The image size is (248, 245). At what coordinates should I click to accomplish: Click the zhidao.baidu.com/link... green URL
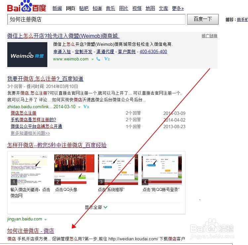29,107
